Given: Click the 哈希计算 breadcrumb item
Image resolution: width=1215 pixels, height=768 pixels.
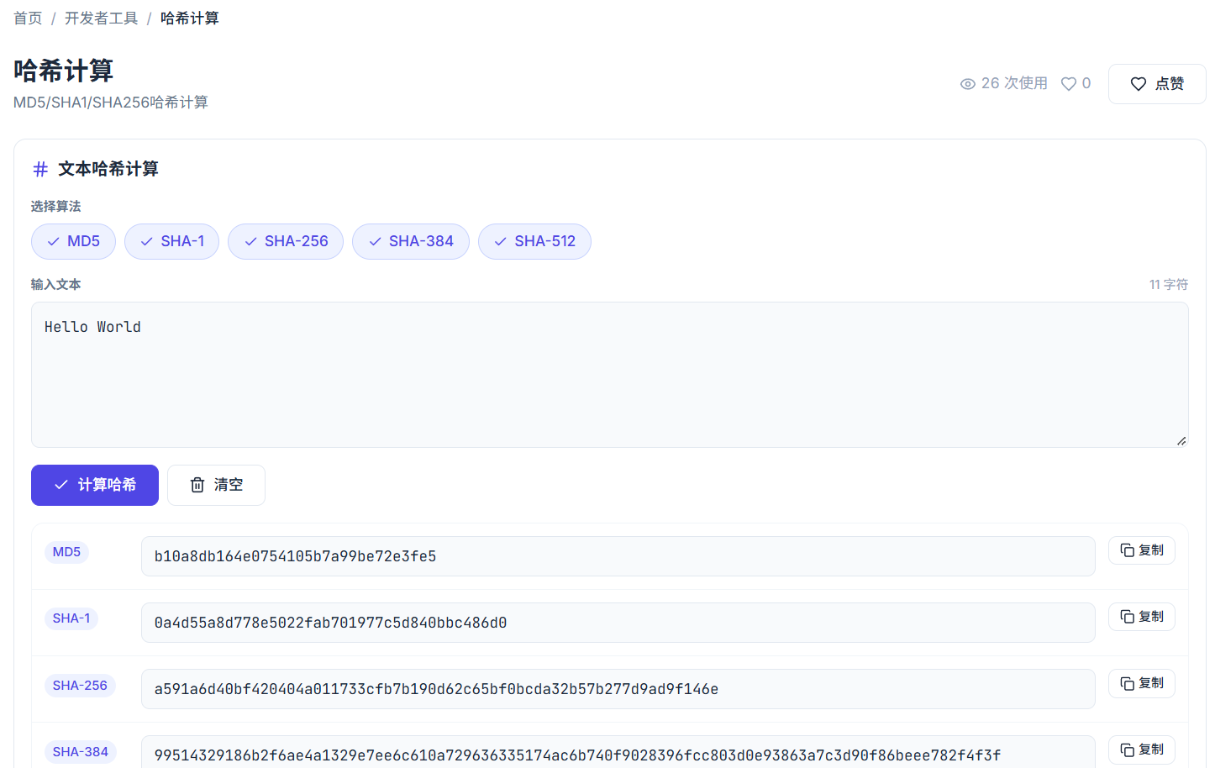Looking at the screenshot, I should (190, 18).
